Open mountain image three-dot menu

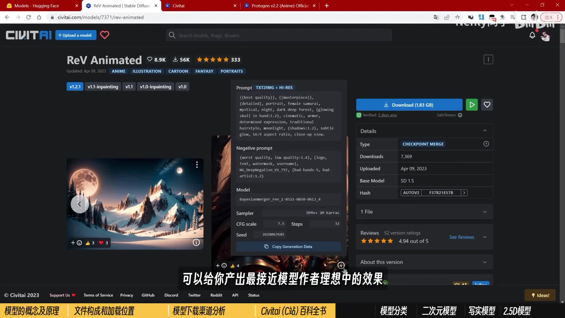coord(197,165)
